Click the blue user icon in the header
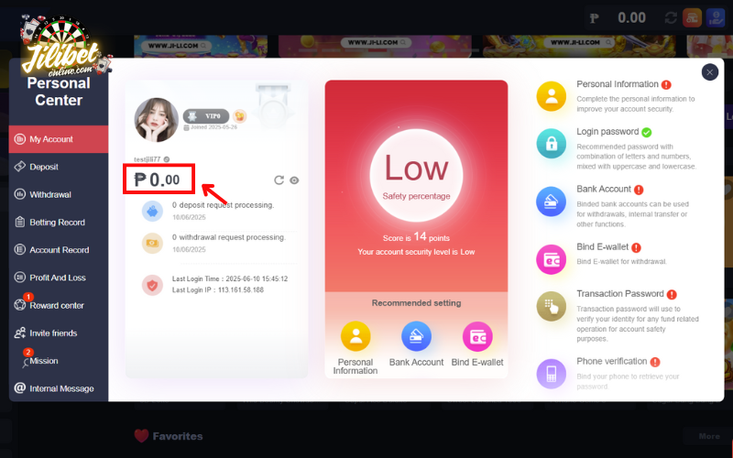 (716, 18)
